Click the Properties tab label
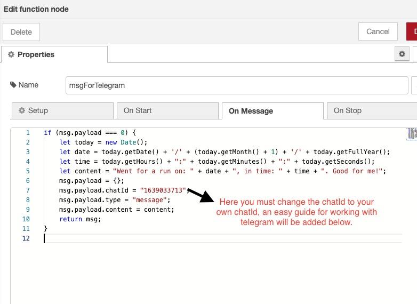The image size is (417, 304). [36, 54]
